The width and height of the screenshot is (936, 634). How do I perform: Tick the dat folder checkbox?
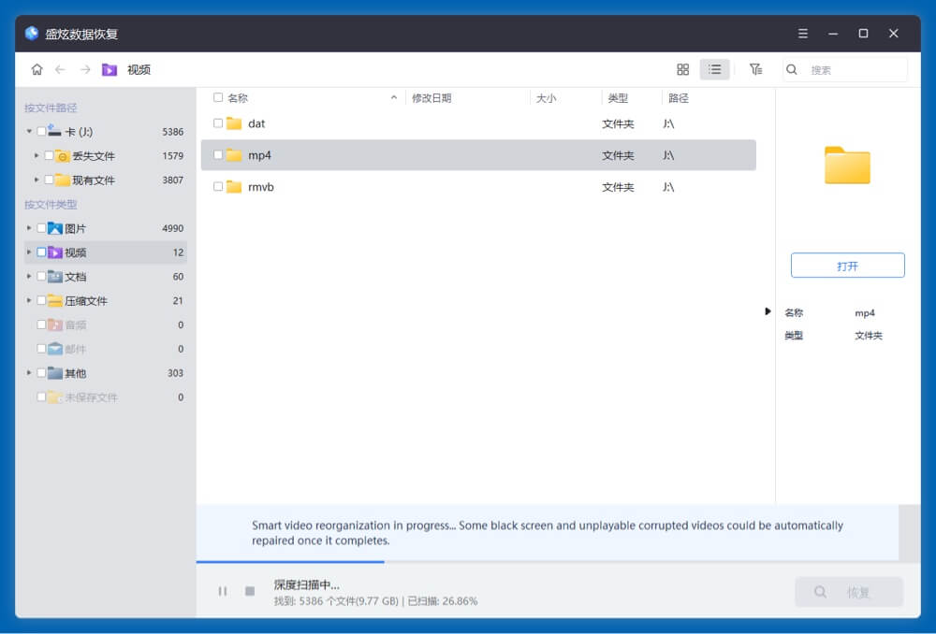tap(218, 123)
